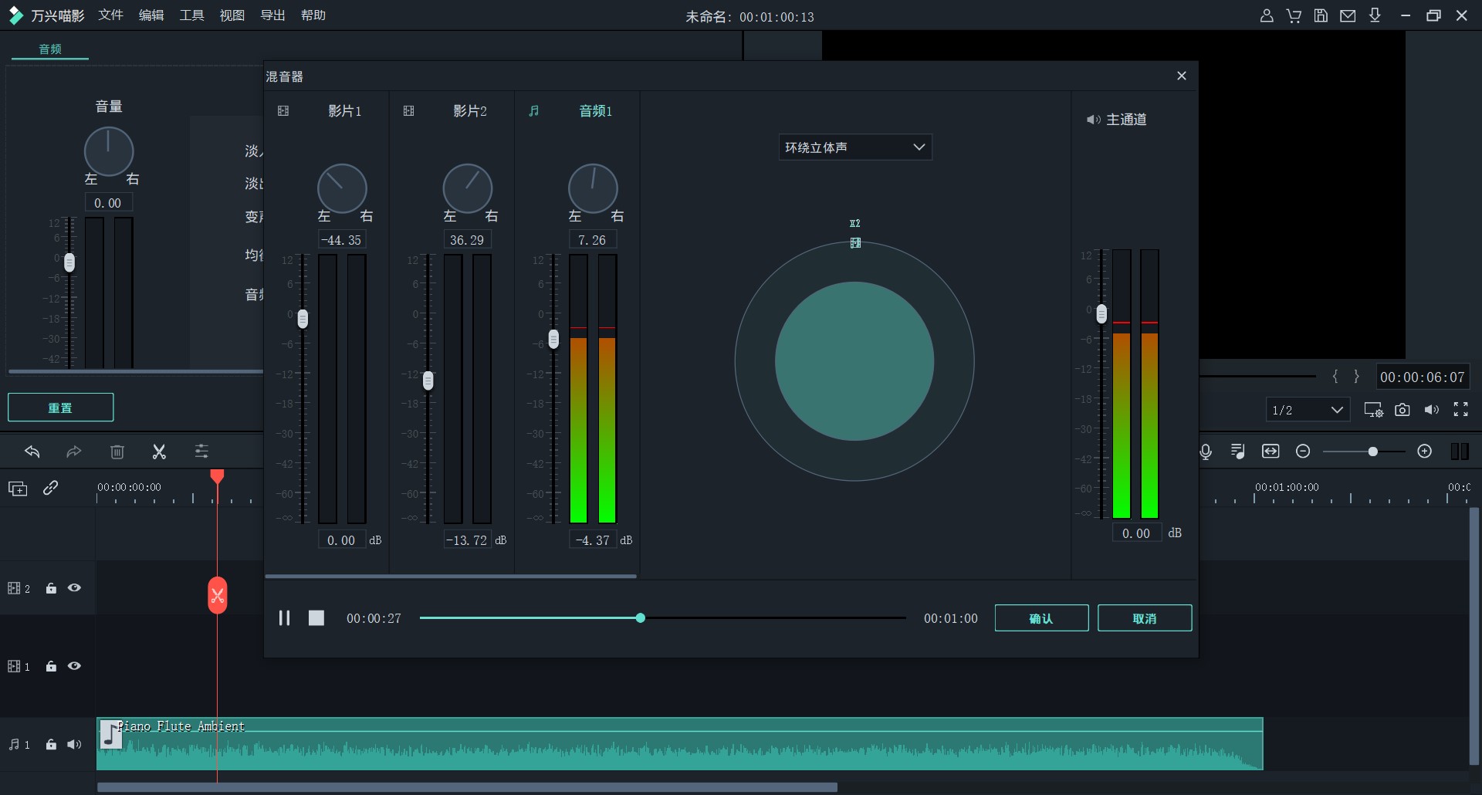The width and height of the screenshot is (1482, 795).
Task: Click the 重置 button
Action: 60,408
